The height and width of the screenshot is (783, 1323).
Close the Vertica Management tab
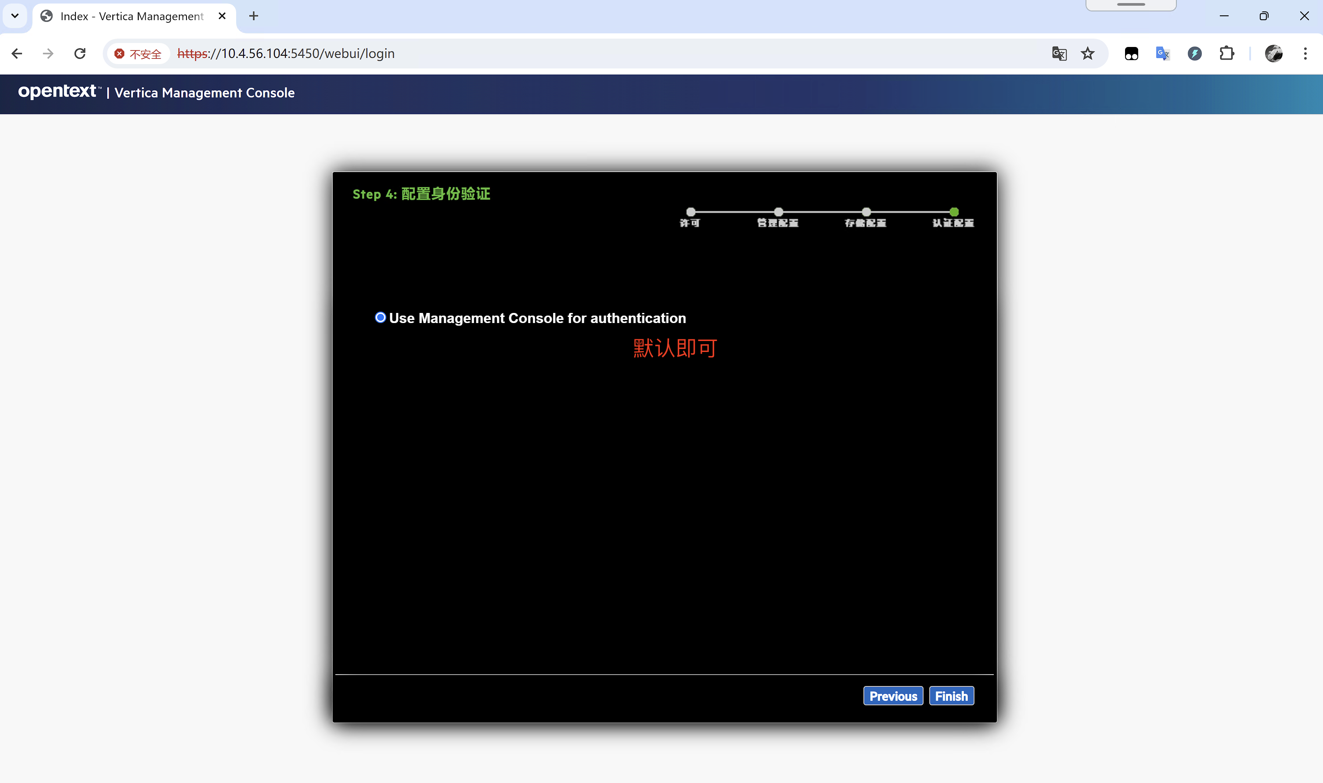point(222,16)
